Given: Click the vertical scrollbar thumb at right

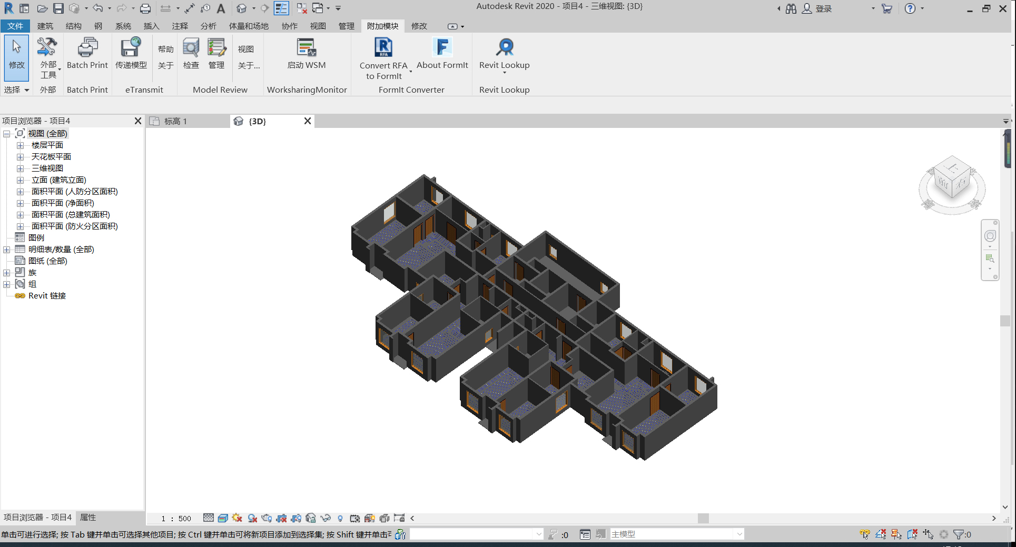Looking at the screenshot, I should coord(1005,321).
